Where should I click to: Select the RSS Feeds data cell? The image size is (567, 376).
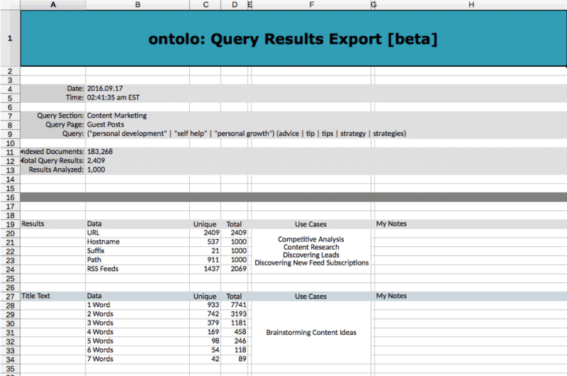click(137, 269)
